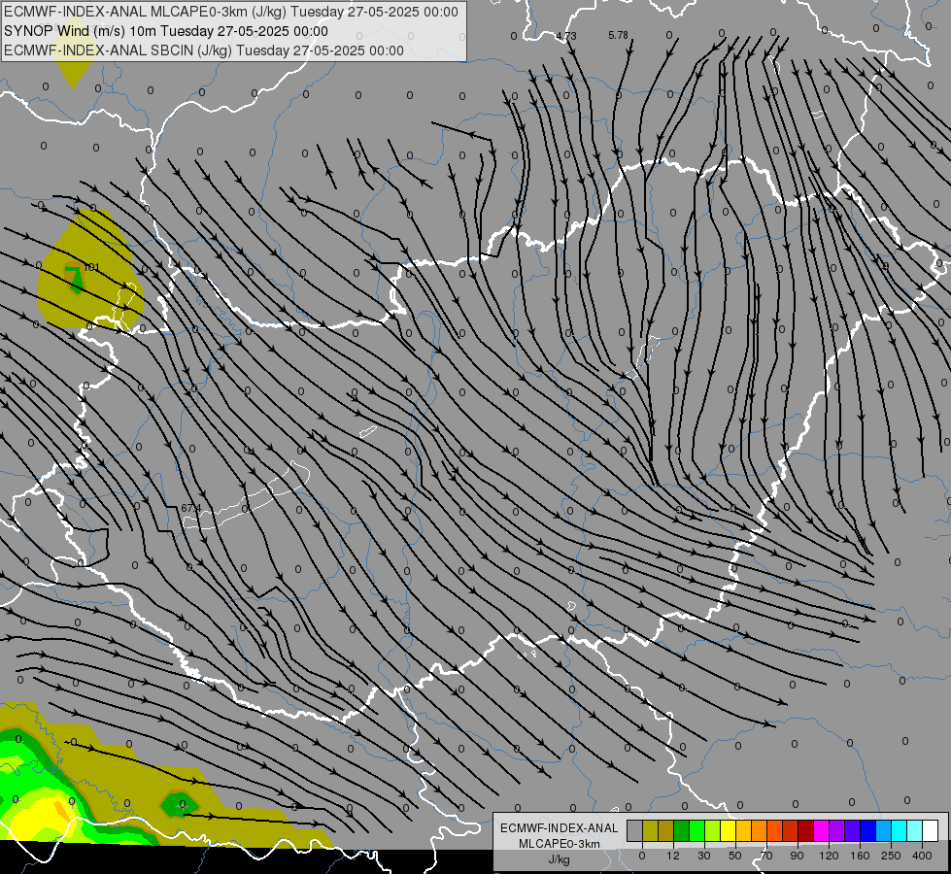Click the brownish-gold legend swatch
This screenshot has width=951, height=874.
click(666, 831)
